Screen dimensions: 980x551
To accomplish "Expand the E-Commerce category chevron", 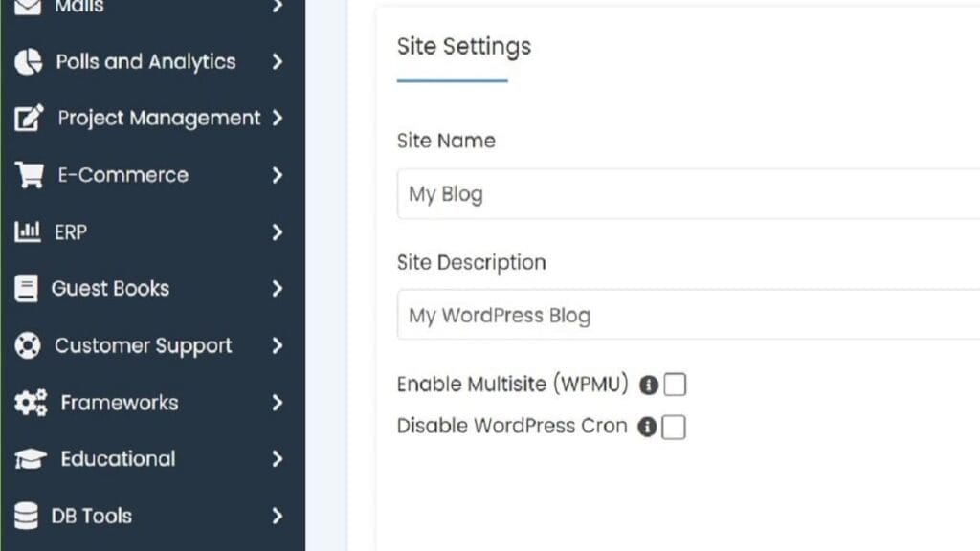I will click(278, 175).
